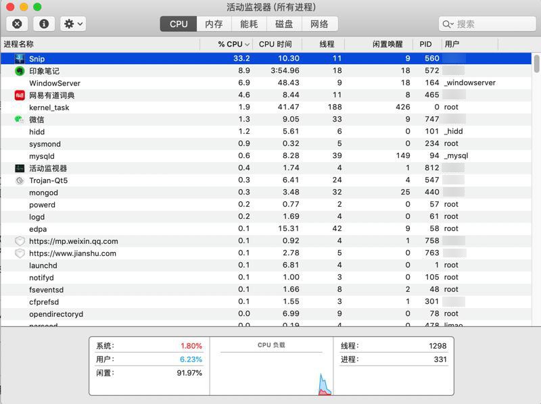
Task: Click the 线程 count 1298
Action: coord(438,346)
